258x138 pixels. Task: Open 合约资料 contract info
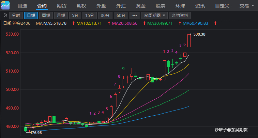[x=180, y=16]
